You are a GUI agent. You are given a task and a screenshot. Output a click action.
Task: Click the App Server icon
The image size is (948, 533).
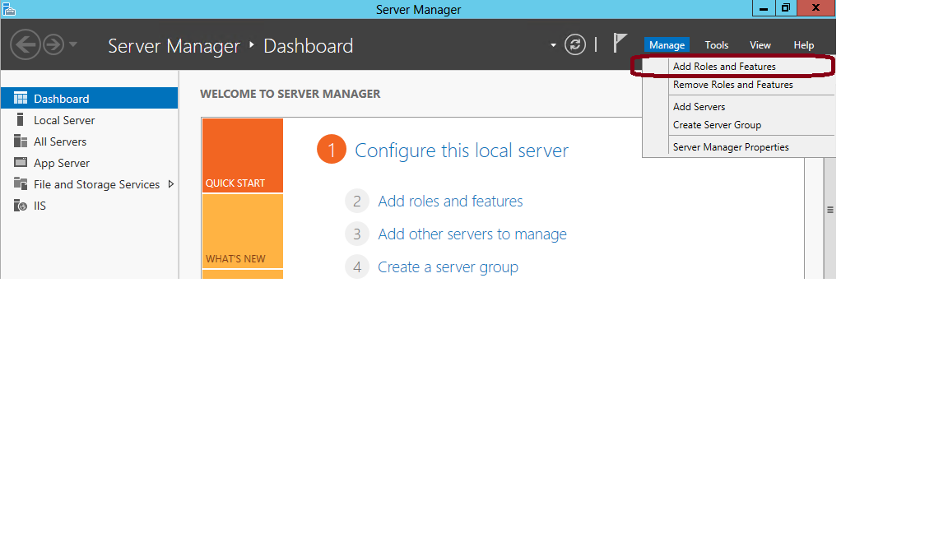pos(21,162)
